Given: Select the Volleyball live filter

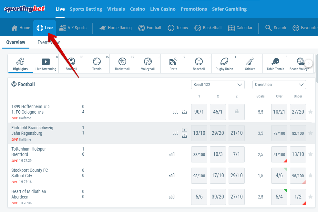Looking at the screenshot, I should click(148, 63).
